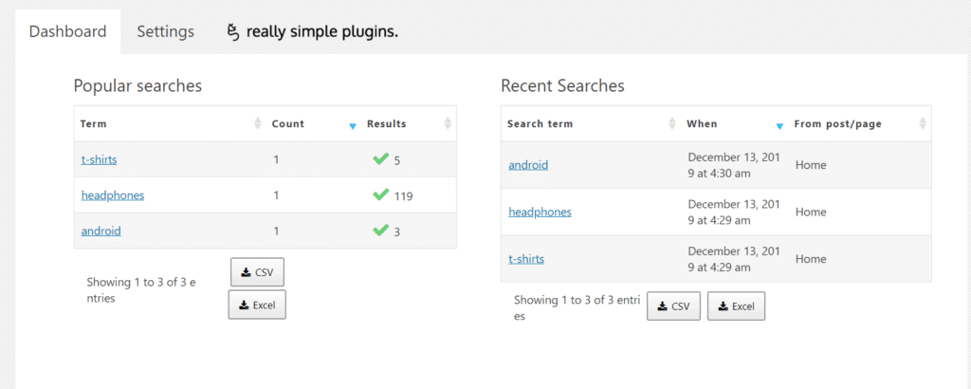
Task: Open headphones link in Popular searches
Action: tap(113, 195)
